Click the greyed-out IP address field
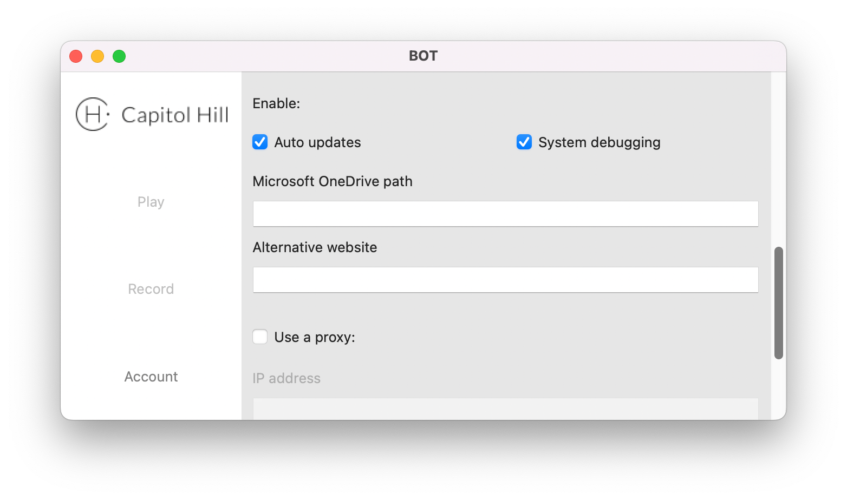 point(506,409)
